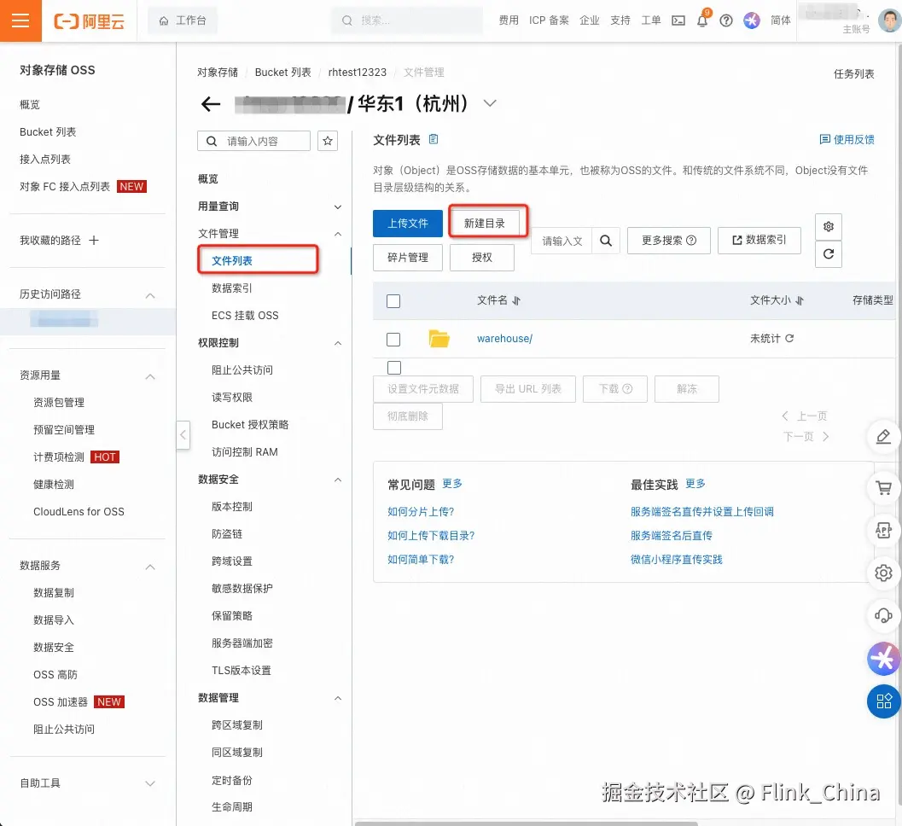Collapse the sidebar with the left arrow handle
902x826 pixels.
coord(183,435)
